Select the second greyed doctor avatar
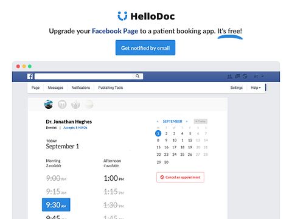The image size is (292, 219). 62,105
